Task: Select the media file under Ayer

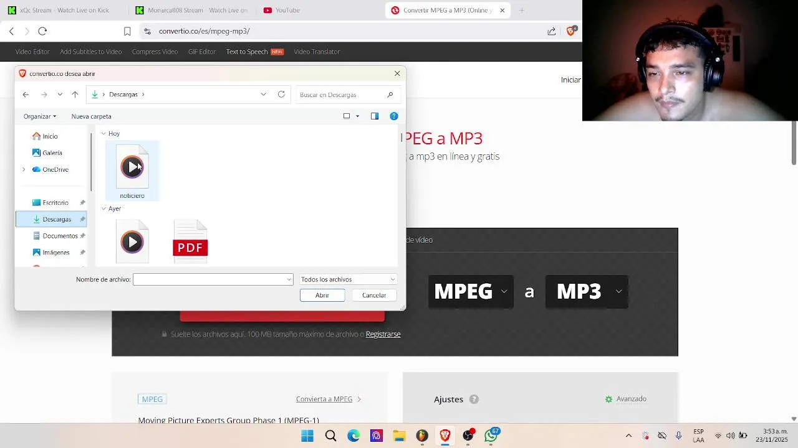Action: tap(132, 242)
